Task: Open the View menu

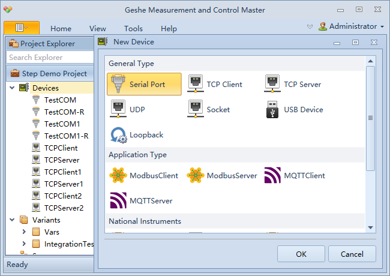Action: [97, 29]
